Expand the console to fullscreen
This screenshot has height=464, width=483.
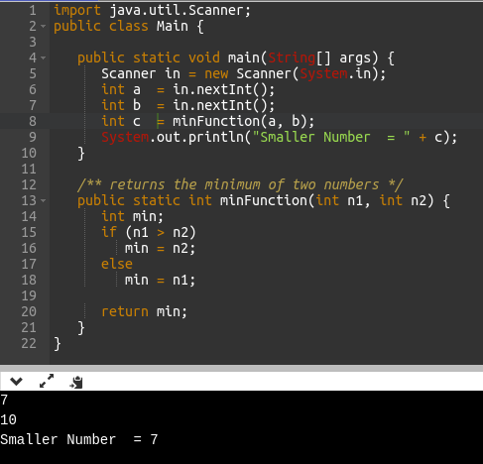pyautogui.click(x=47, y=381)
